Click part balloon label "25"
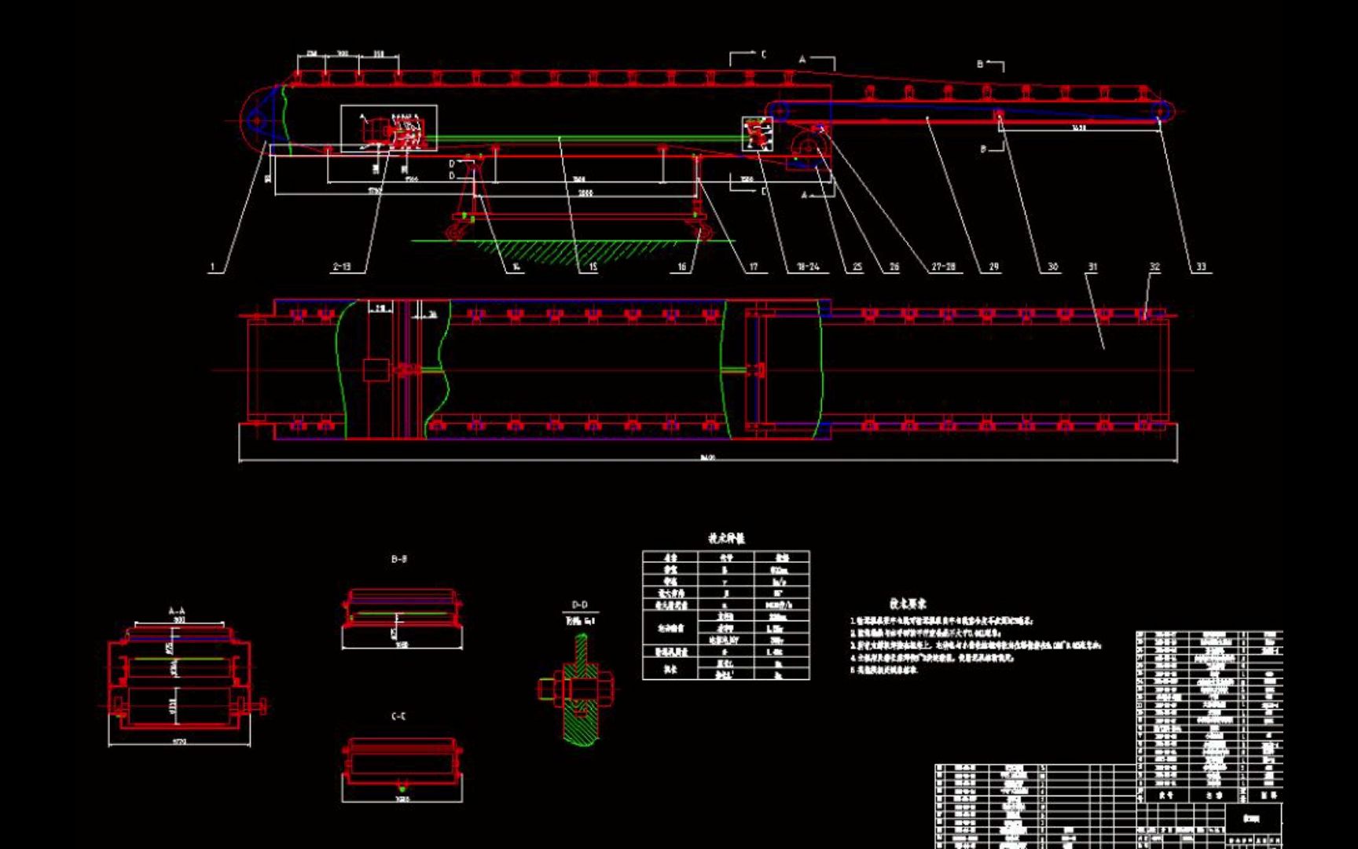The height and width of the screenshot is (849, 1358). (x=857, y=267)
